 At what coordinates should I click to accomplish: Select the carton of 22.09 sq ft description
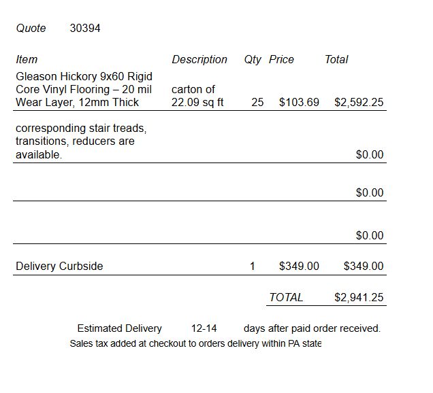(197, 96)
